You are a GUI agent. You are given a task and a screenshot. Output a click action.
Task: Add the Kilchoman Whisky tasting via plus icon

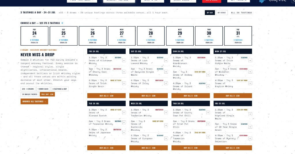click(x=124, y=61)
